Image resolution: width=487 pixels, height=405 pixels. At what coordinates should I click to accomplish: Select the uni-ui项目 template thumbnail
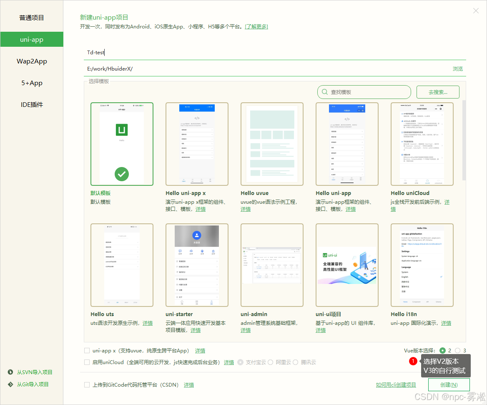(x=347, y=265)
